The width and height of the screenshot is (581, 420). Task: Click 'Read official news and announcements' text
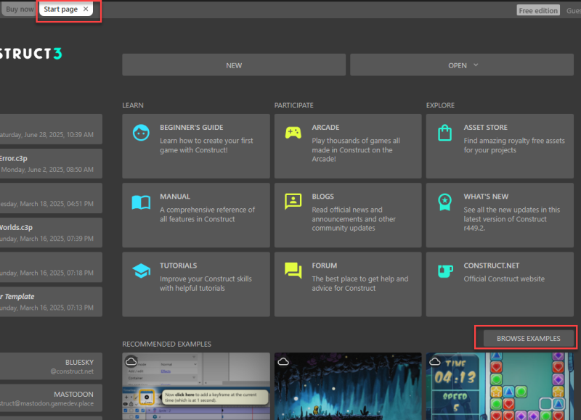[x=354, y=219]
